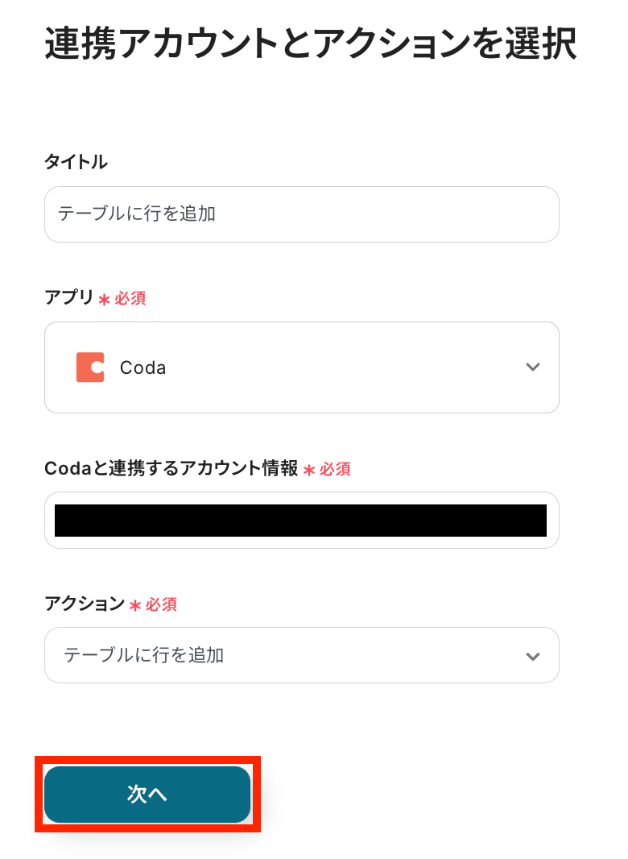Click the 必須 marker next to Codaと連携するアカウント情報

click(335, 469)
